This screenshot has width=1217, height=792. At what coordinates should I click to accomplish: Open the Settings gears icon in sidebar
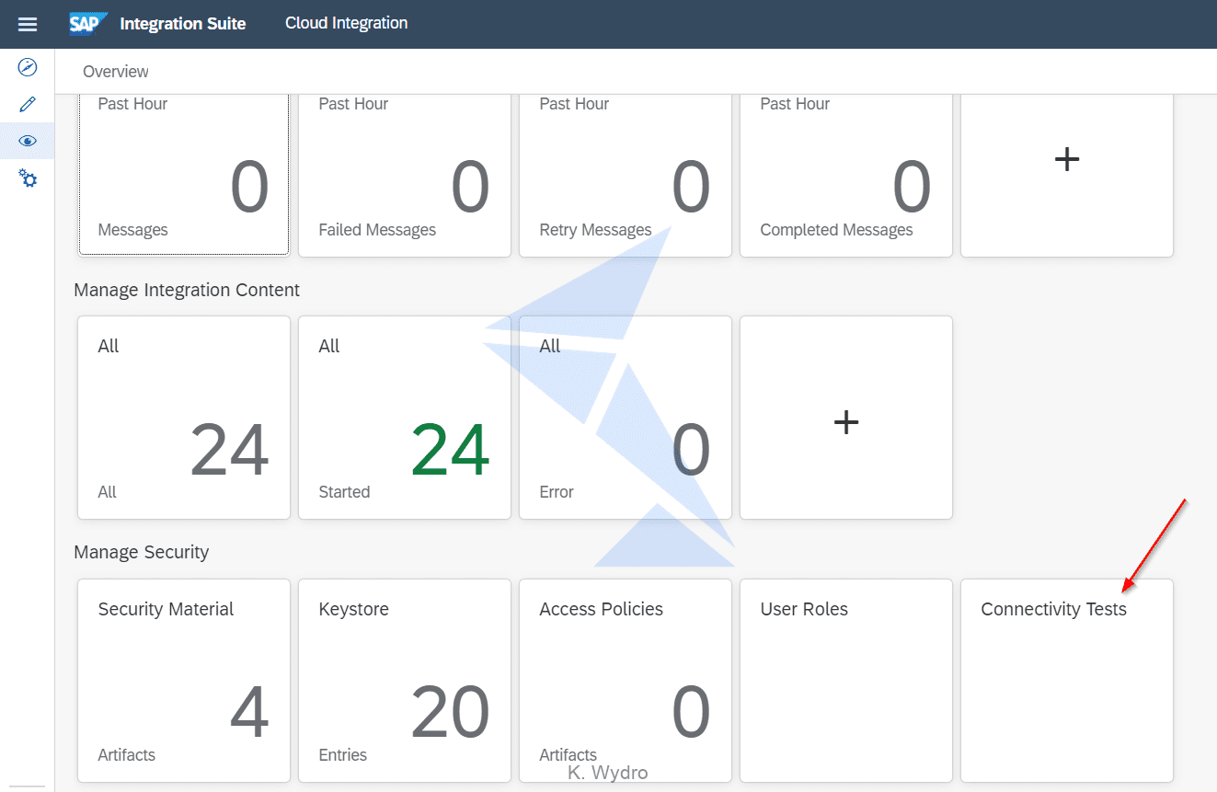click(28, 178)
